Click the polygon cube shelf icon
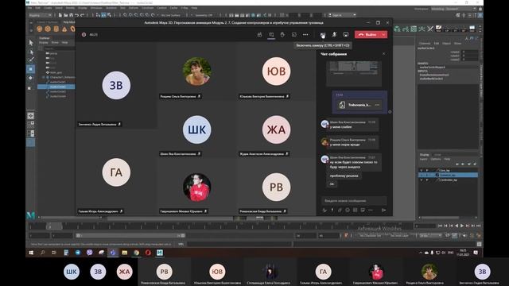This screenshot has height=286, width=509. pyautogui.click(x=48, y=29)
